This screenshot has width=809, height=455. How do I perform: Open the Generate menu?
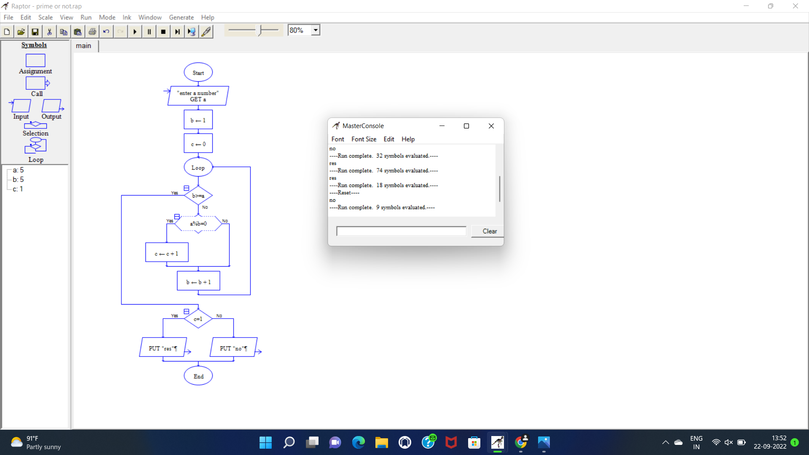[x=181, y=17]
